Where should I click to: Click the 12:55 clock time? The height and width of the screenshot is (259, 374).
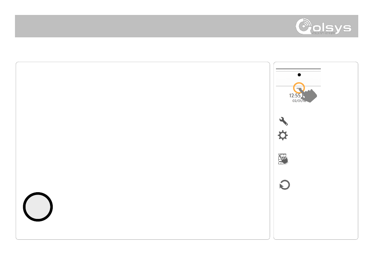[295, 96]
